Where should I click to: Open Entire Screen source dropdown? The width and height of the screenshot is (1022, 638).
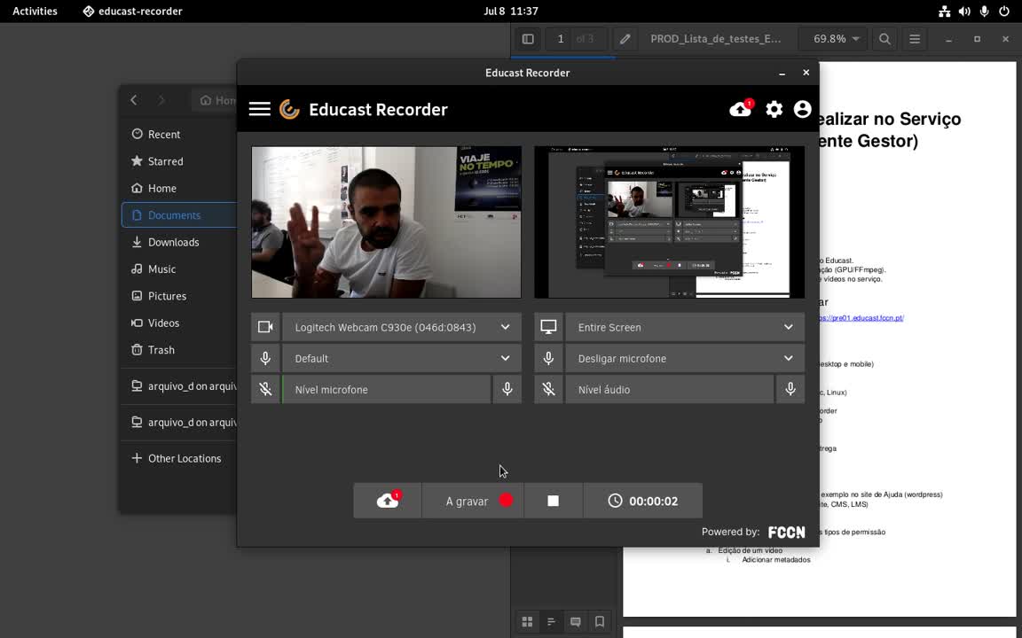tap(685, 327)
